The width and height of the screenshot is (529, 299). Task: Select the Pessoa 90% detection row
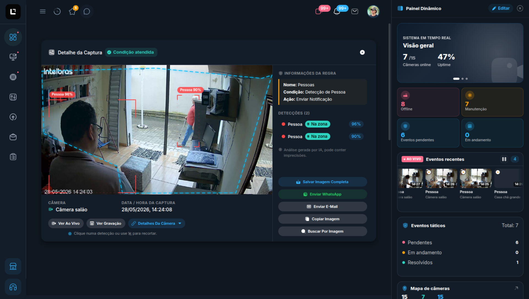pos(322,137)
